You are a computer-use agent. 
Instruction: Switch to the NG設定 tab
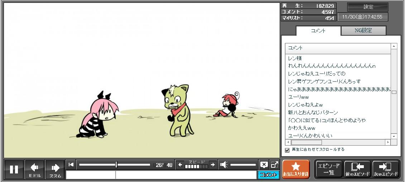click(363, 31)
